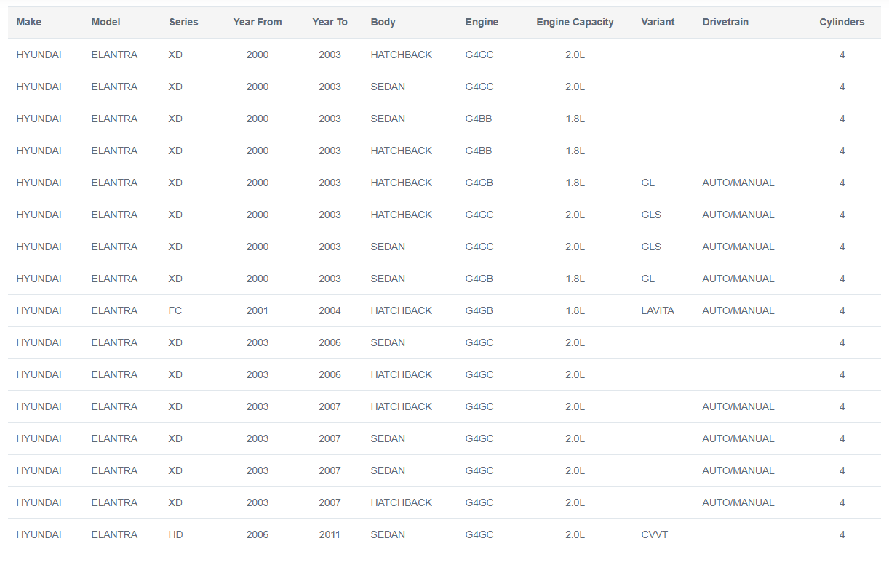Click 2.0L capacity in GLS SEDAN row
This screenshot has width=889, height=573.
(x=575, y=247)
